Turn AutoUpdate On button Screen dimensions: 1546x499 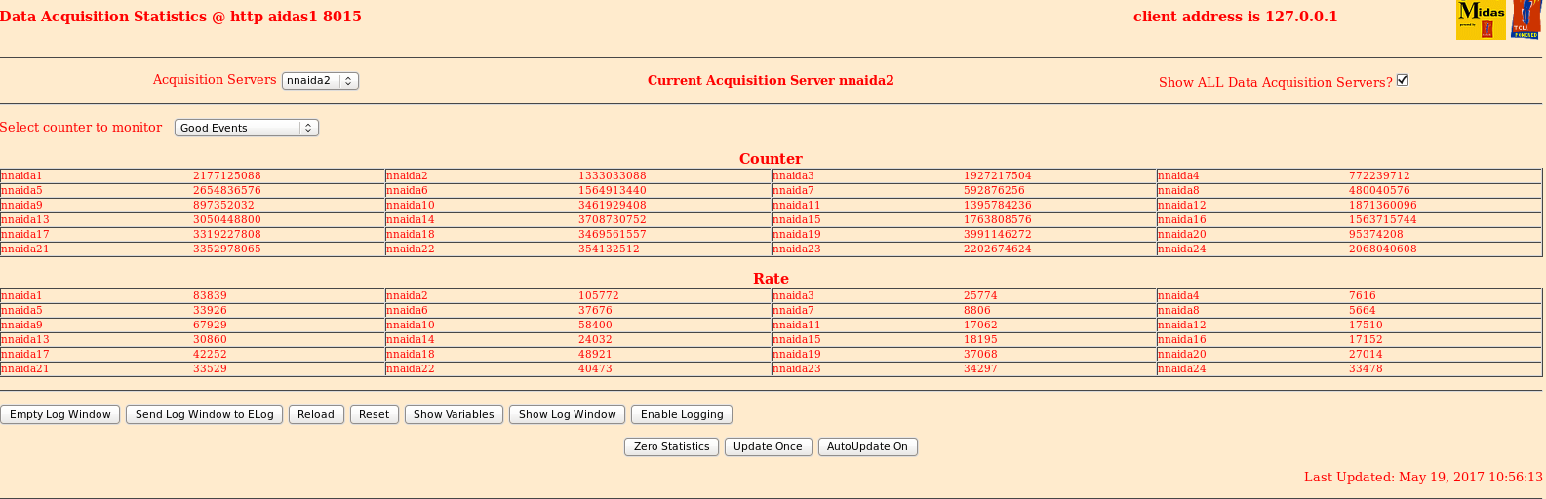(868, 446)
